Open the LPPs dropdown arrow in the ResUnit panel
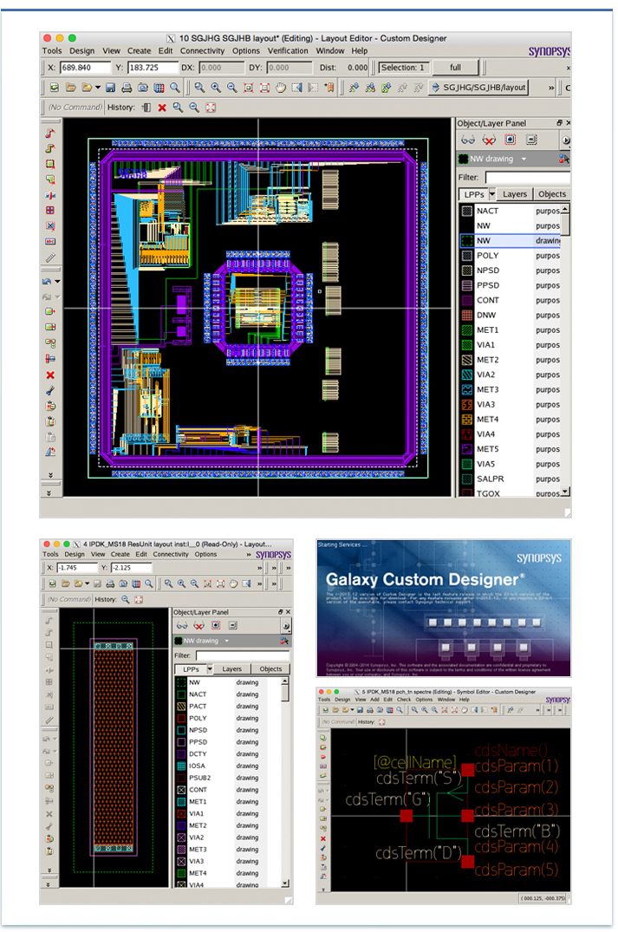Image resolution: width=618 pixels, height=932 pixels. (210, 669)
